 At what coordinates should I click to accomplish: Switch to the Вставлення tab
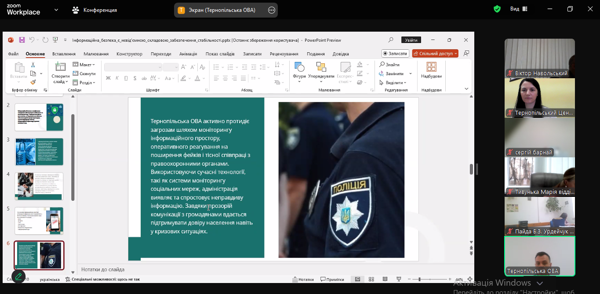(64, 54)
